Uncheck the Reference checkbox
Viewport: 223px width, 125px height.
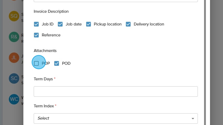pos(36,35)
